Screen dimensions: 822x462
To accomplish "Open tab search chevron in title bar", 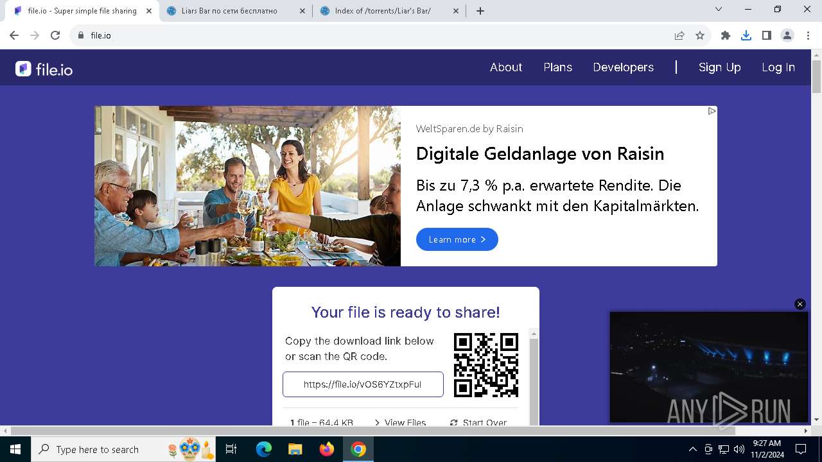I will pyautogui.click(x=719, y=9).
